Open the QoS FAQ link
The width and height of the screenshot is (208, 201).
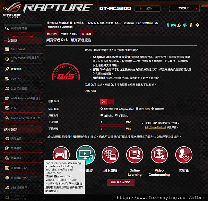[90, 91]
